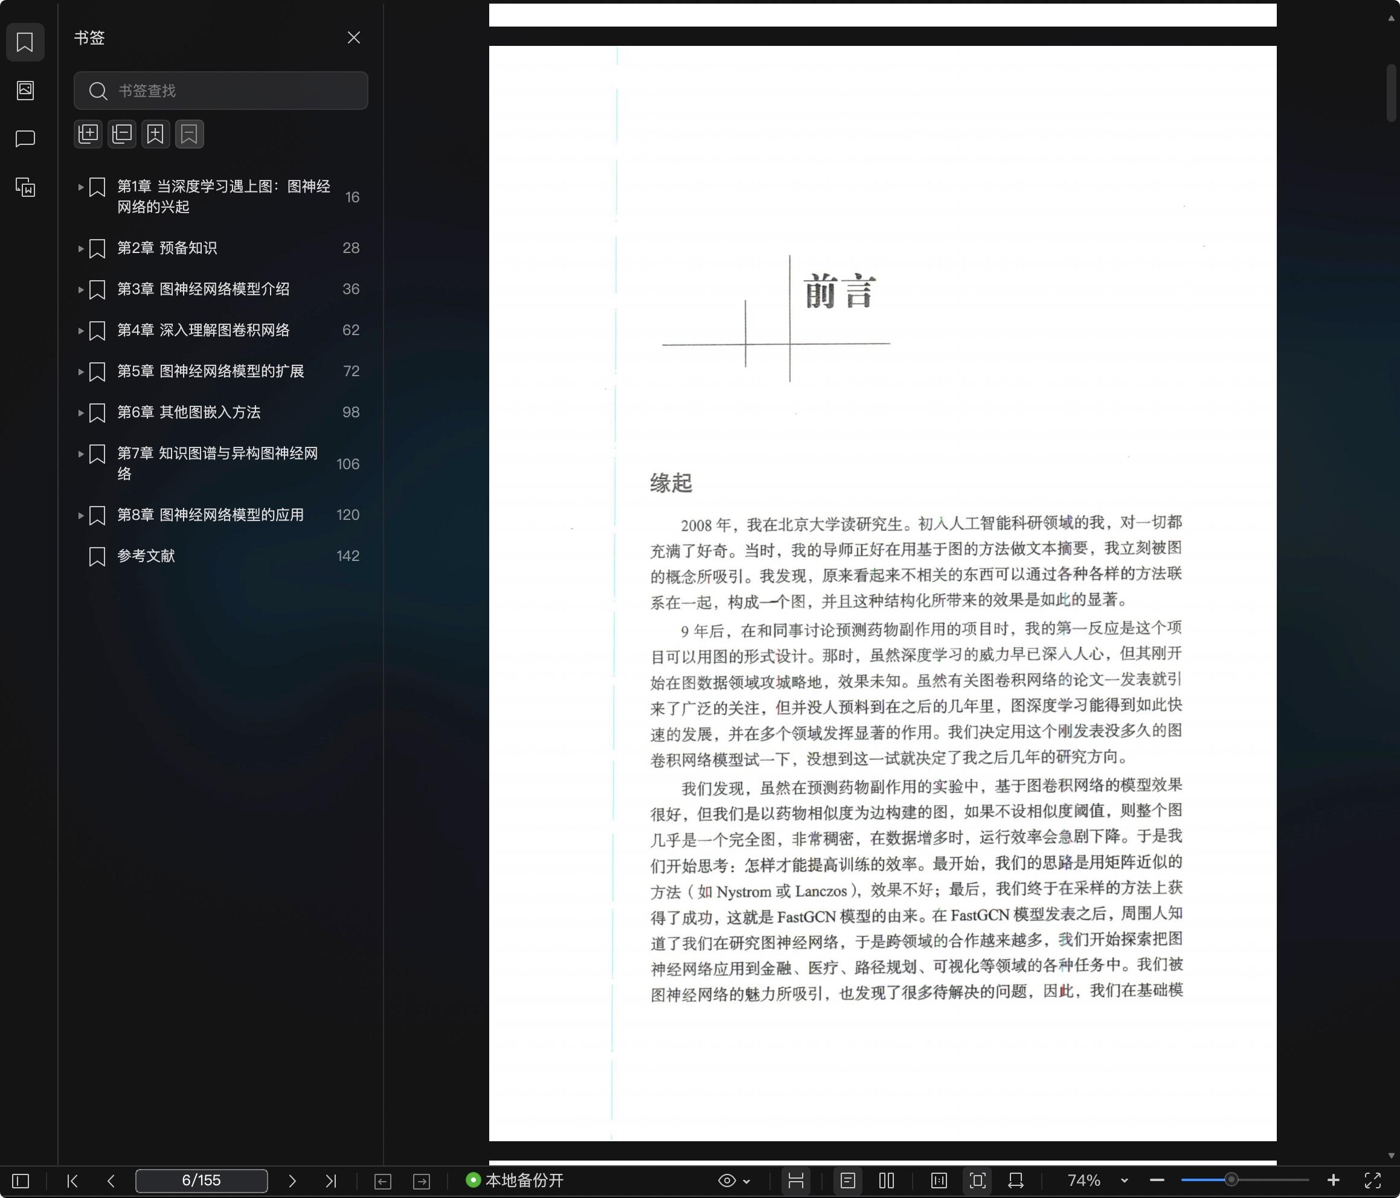Close the 书签 panel
Screen dimensions: 1400x1198
coord(353,38)
